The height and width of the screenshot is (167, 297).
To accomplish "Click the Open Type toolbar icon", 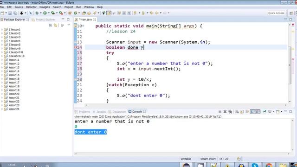I will [x=84, y=13].
